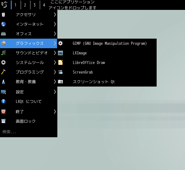Expand the 教育・教養 submenu arrow

coord(55,82)
